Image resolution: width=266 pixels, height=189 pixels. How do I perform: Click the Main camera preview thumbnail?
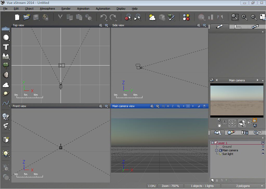[x=237, y=100]
